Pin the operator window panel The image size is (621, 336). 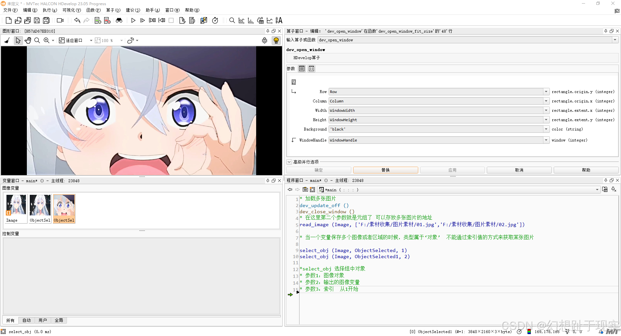point(606,31)
